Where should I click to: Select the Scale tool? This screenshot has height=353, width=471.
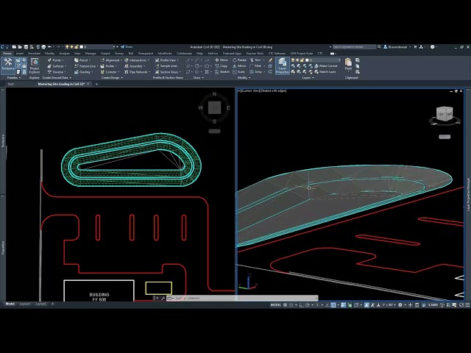238,72
